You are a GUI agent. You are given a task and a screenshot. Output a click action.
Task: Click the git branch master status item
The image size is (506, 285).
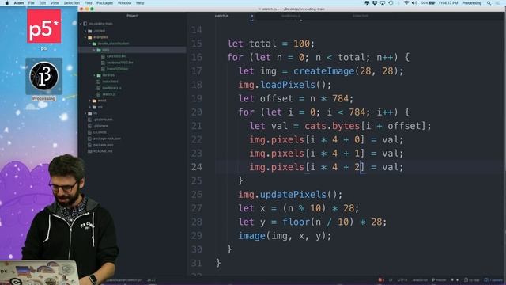[x=440, y=279]
